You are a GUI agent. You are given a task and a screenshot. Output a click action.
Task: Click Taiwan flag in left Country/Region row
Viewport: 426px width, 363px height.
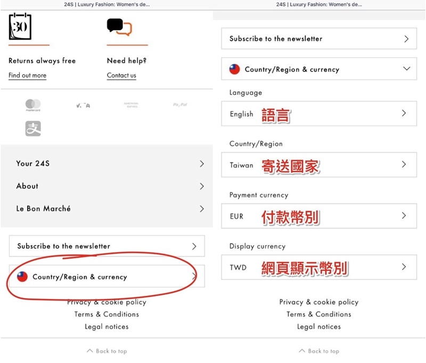[22, 277]
